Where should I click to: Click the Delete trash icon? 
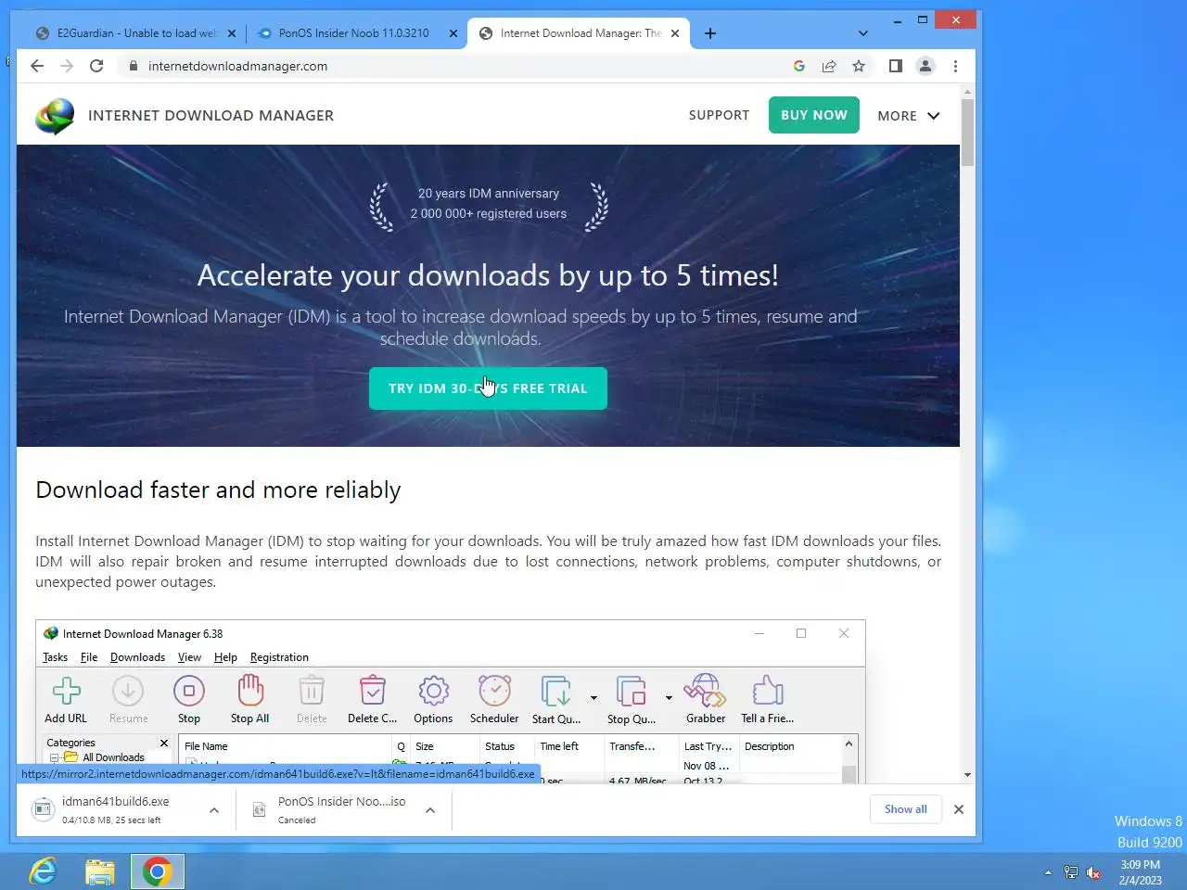[312, 691]
